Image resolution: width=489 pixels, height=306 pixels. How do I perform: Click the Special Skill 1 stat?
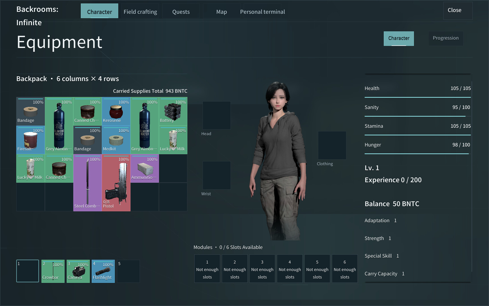(x=382, y=256)
